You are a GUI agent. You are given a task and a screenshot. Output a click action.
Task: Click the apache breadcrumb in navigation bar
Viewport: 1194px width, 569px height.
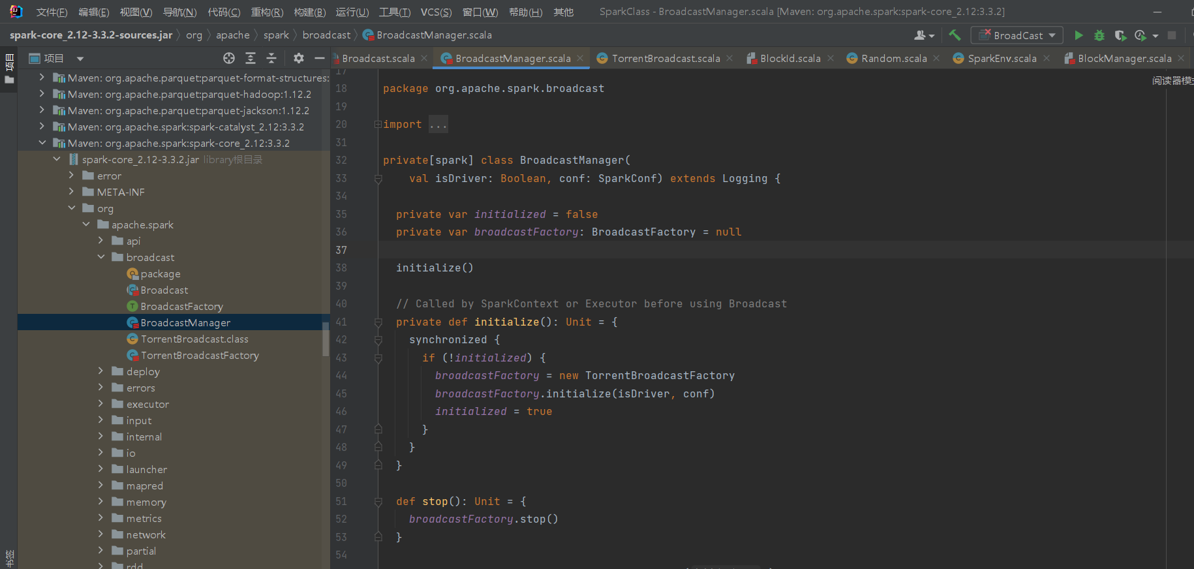(233, 35)
